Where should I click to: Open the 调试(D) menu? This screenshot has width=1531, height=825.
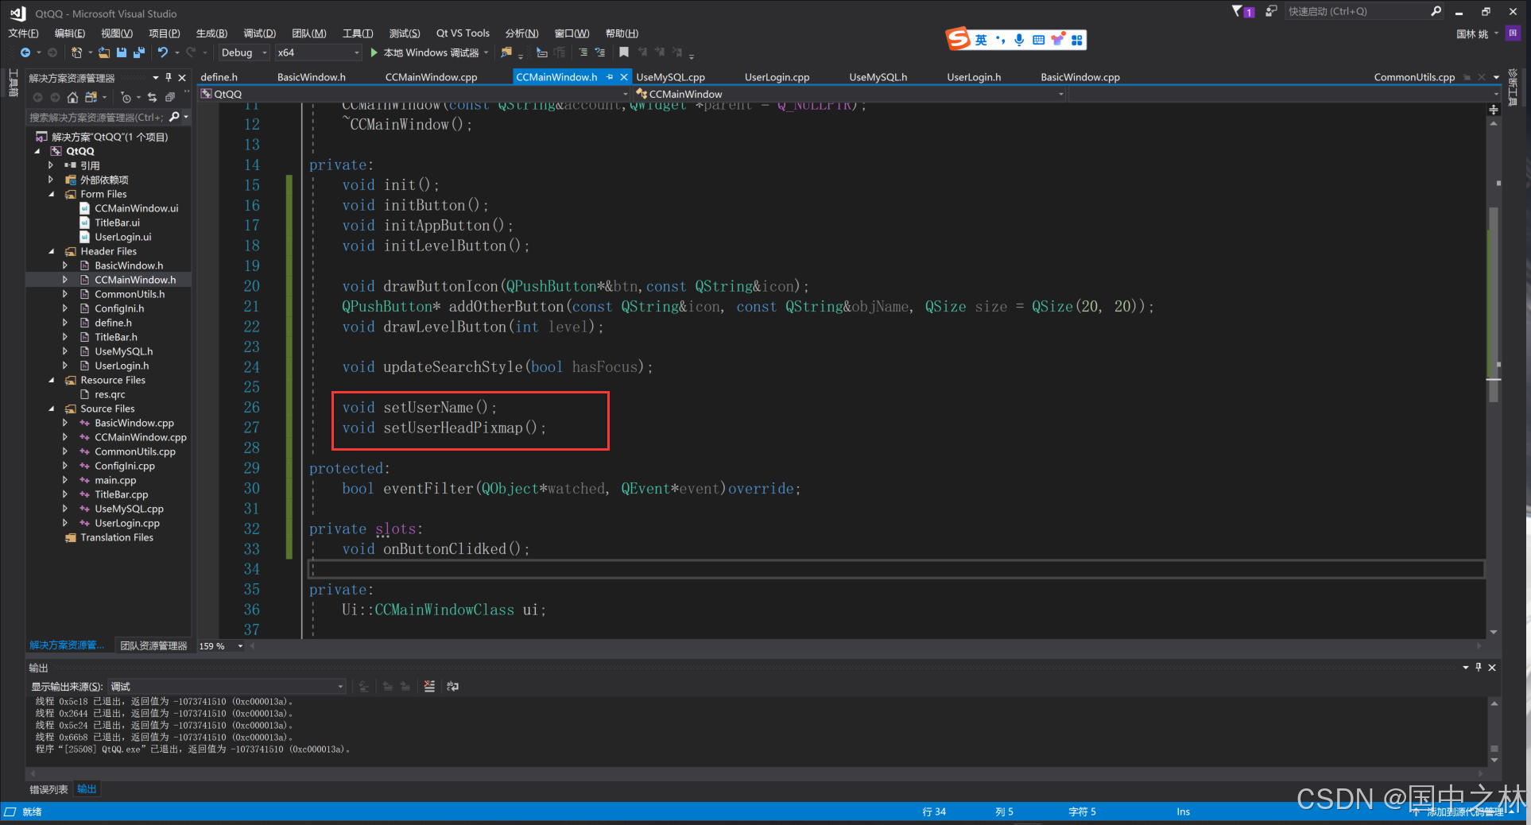[260, 33]
